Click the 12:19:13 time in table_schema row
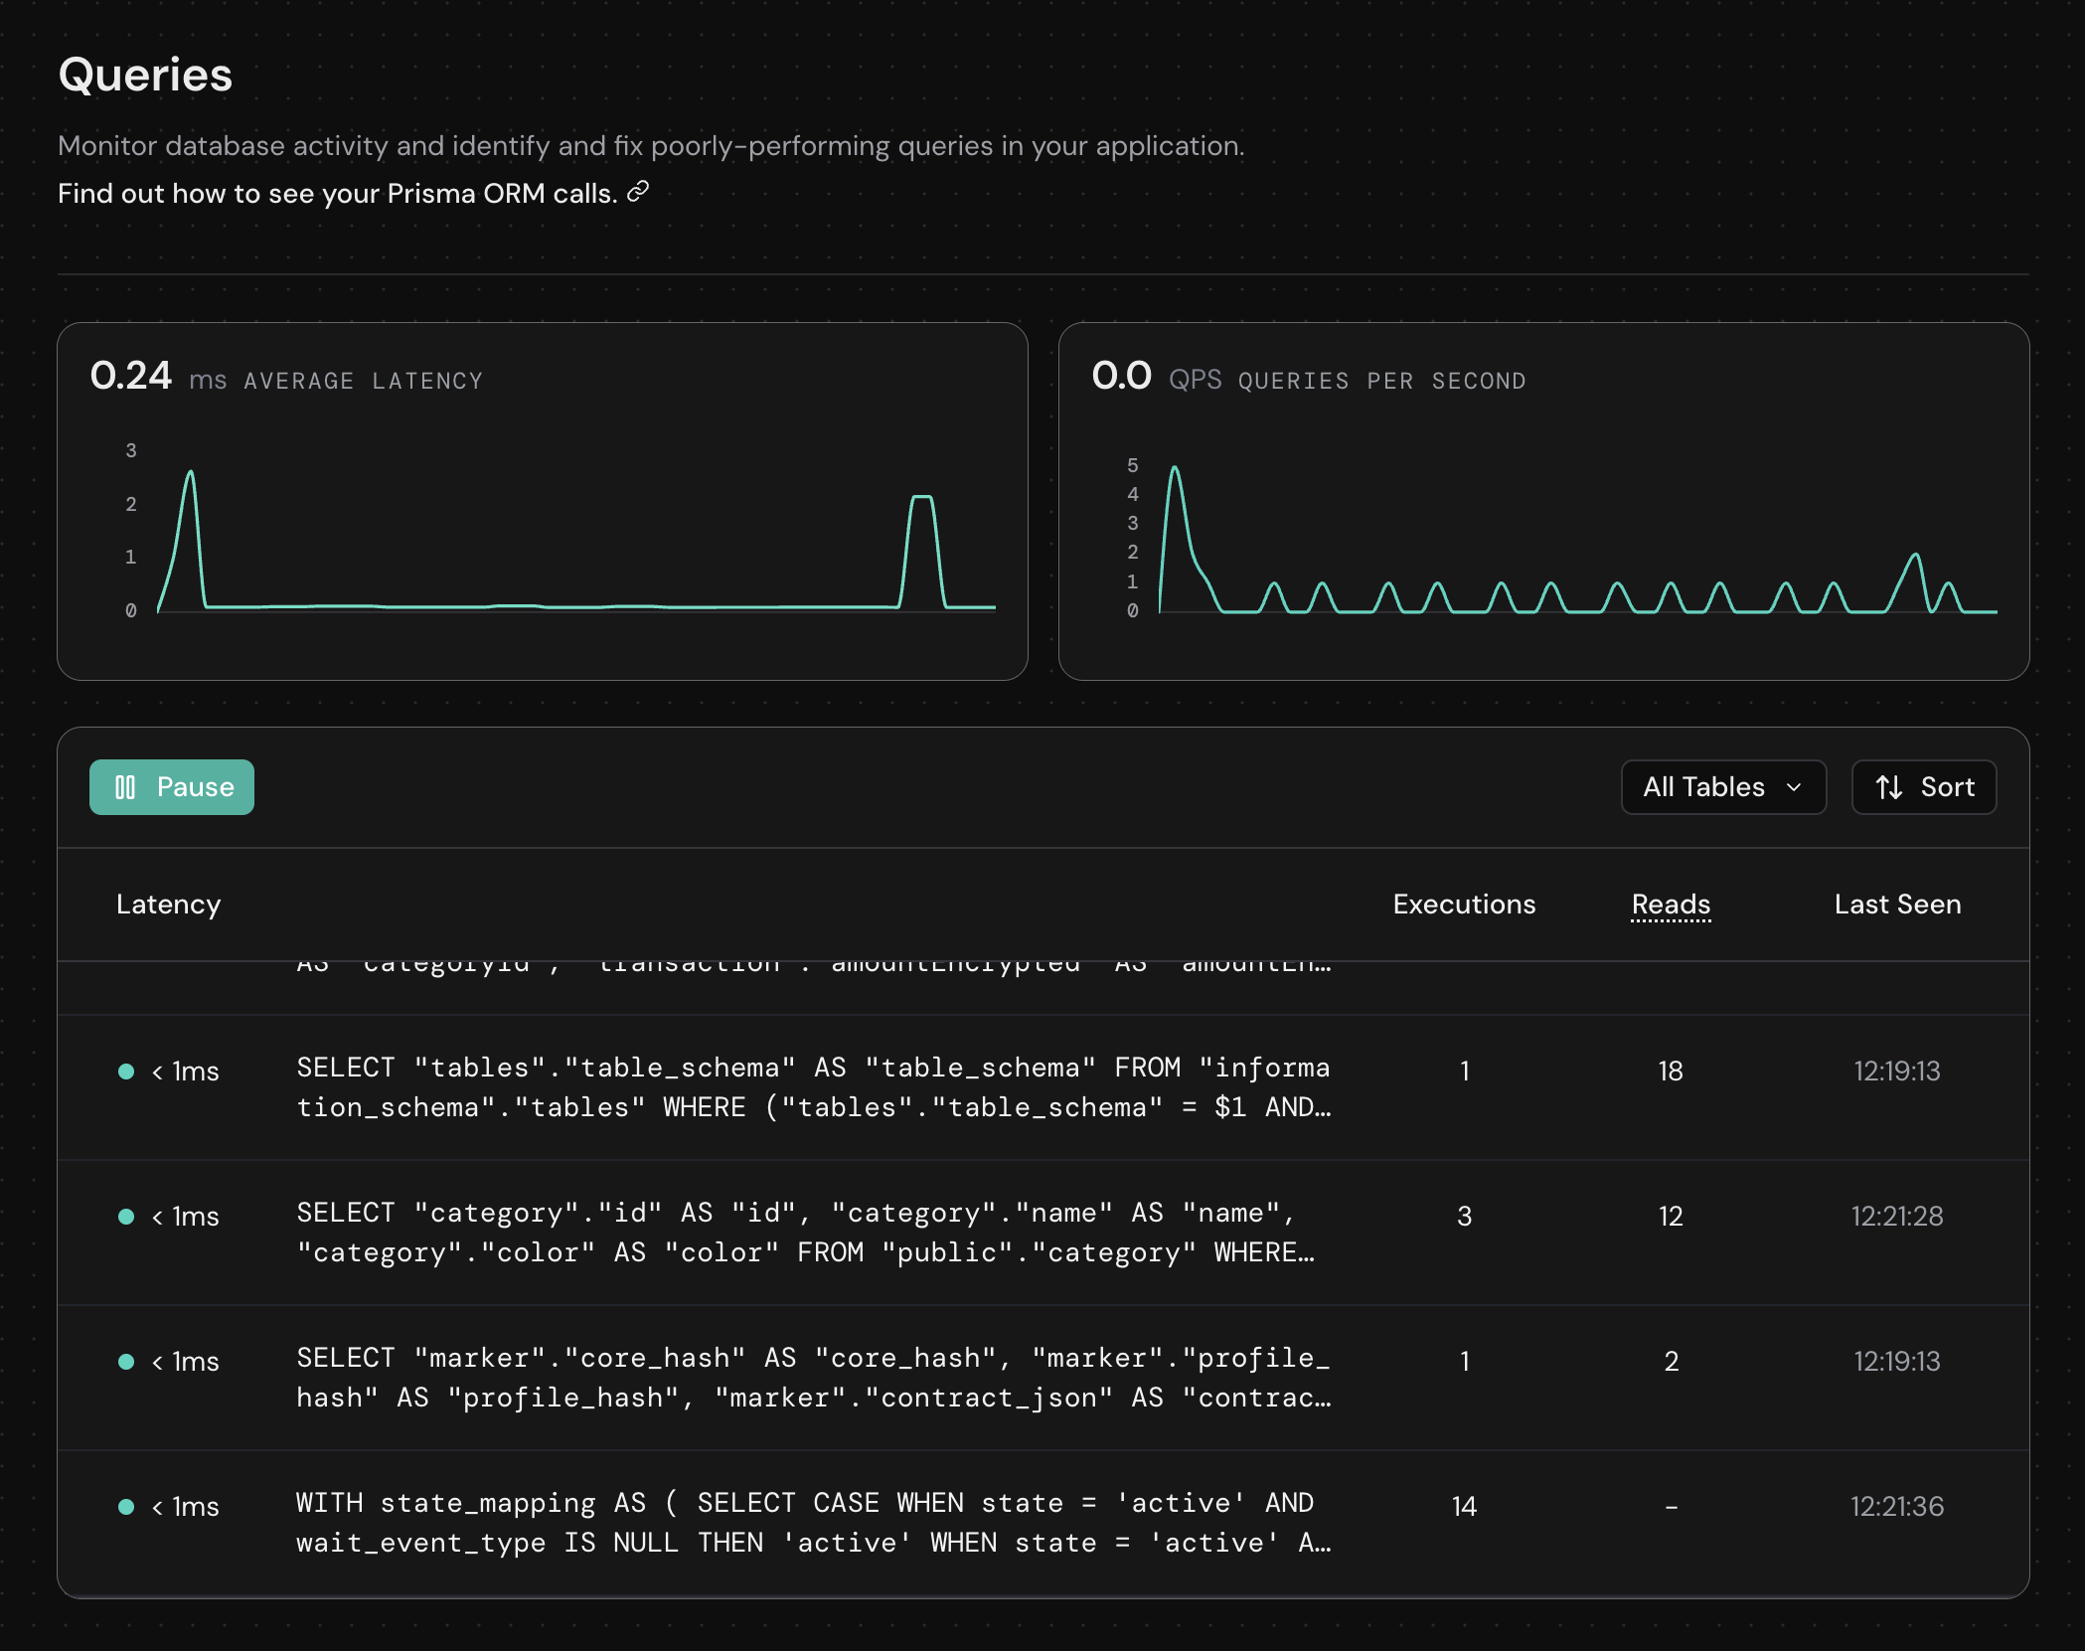 pyautogui.click(x=1897, y=1071)
